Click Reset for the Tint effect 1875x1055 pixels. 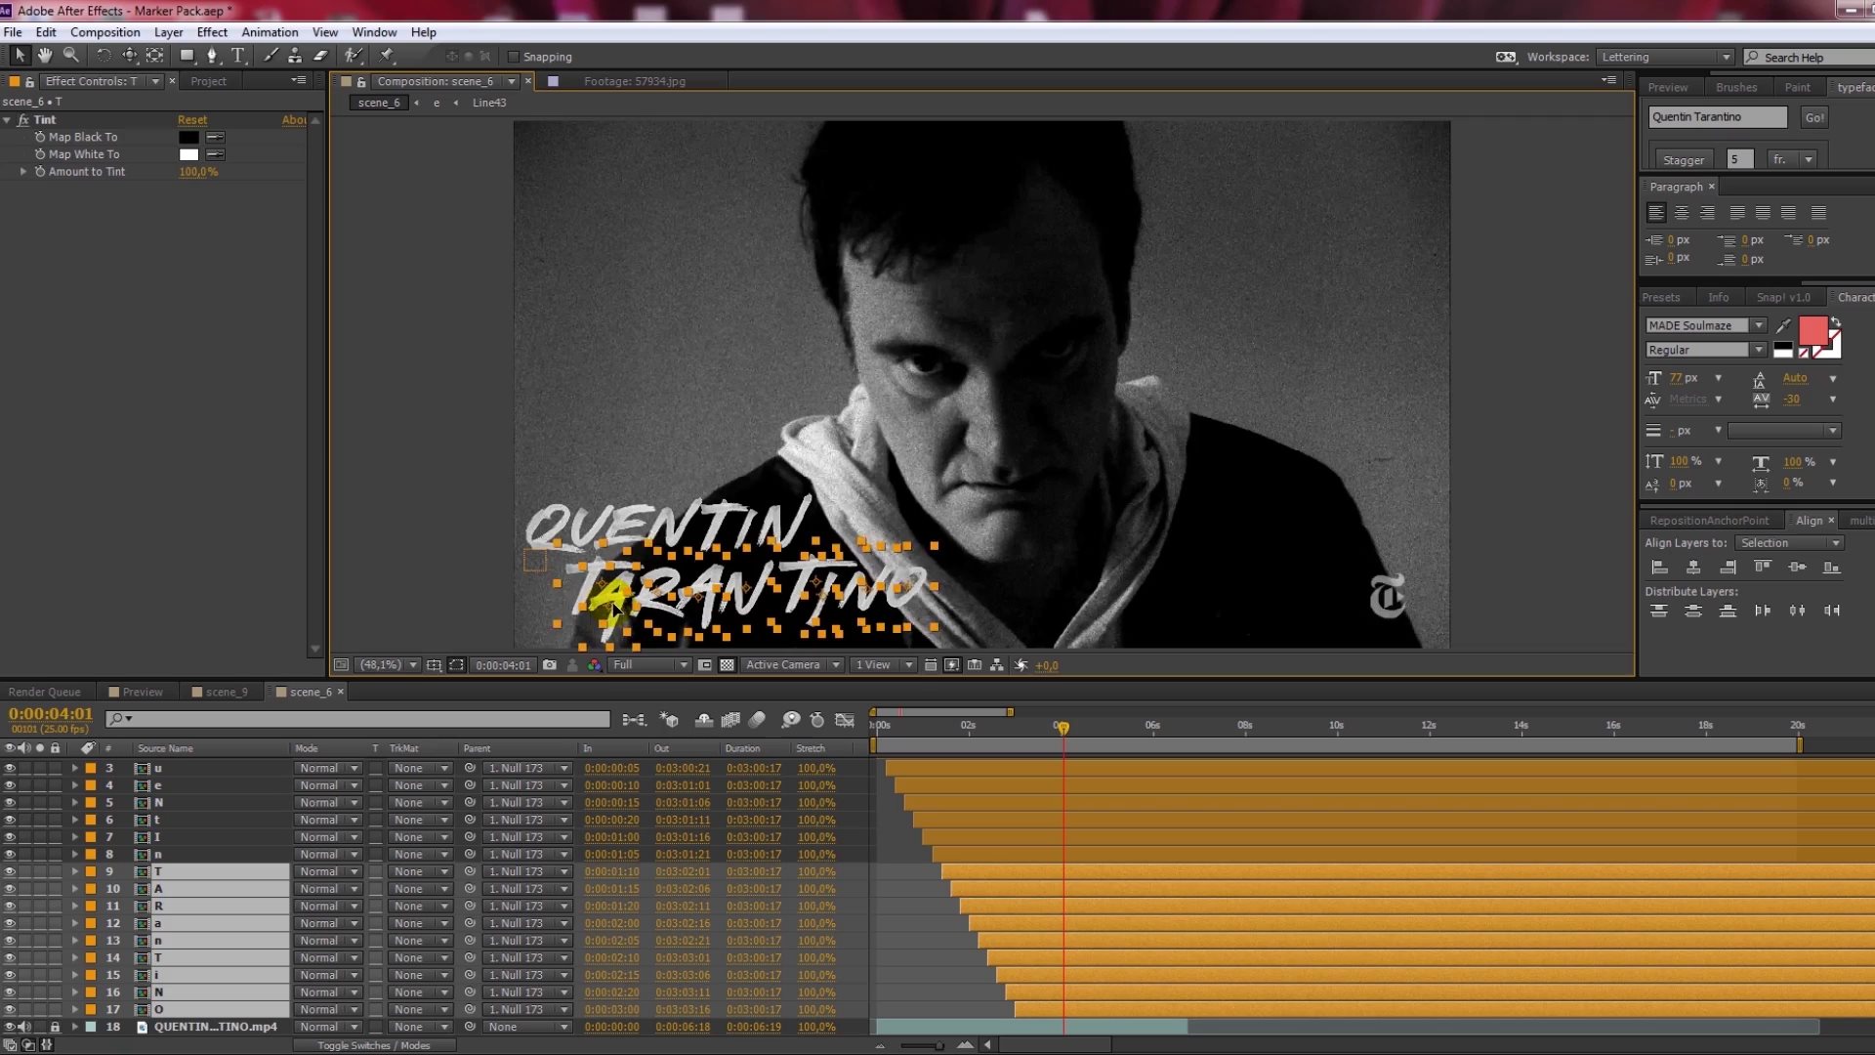192,120
